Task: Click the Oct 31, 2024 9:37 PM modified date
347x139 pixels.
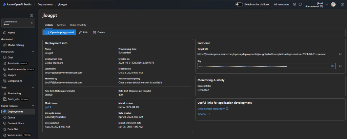Action: click(x=130, y=73)
